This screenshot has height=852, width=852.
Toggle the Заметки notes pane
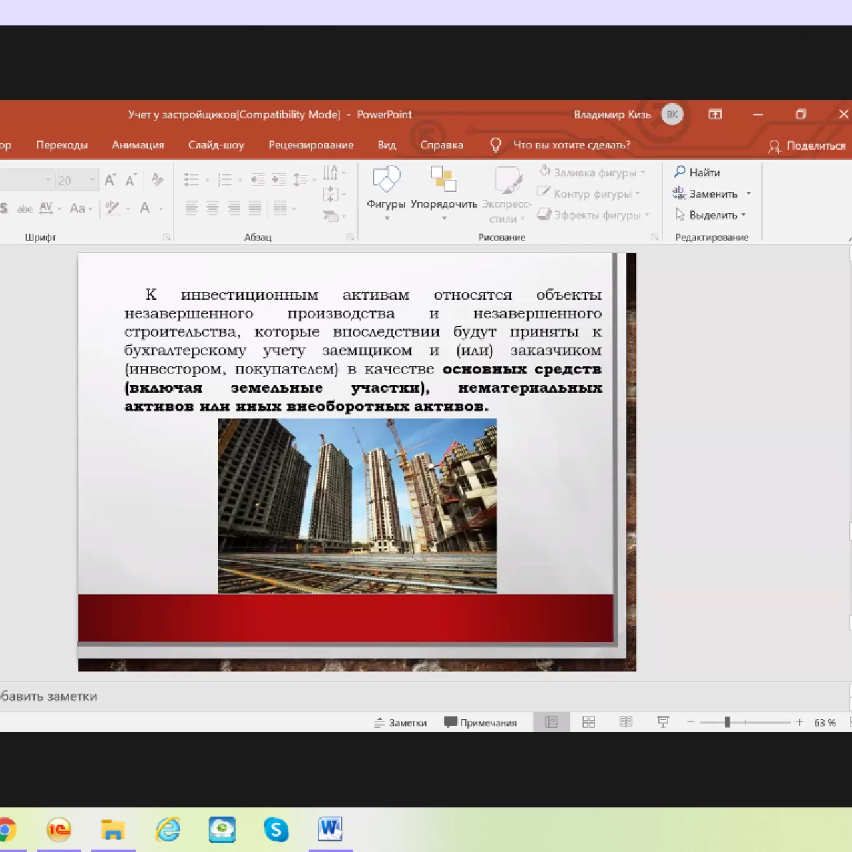tap(400, 722)
